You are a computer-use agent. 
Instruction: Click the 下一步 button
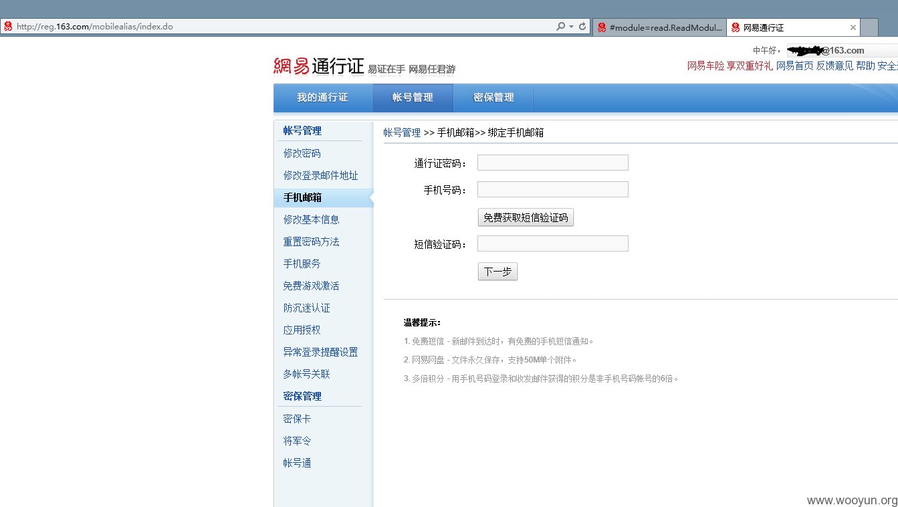[x=497, y=272]
